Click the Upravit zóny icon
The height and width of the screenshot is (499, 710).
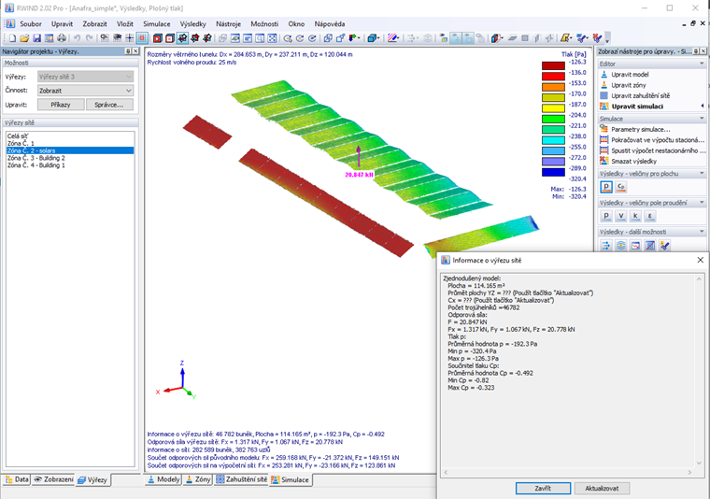[x=604, y=85]
